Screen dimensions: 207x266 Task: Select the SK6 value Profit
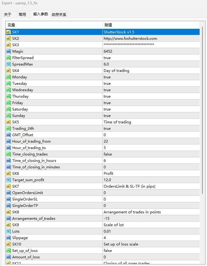click(x=108, y=174)
